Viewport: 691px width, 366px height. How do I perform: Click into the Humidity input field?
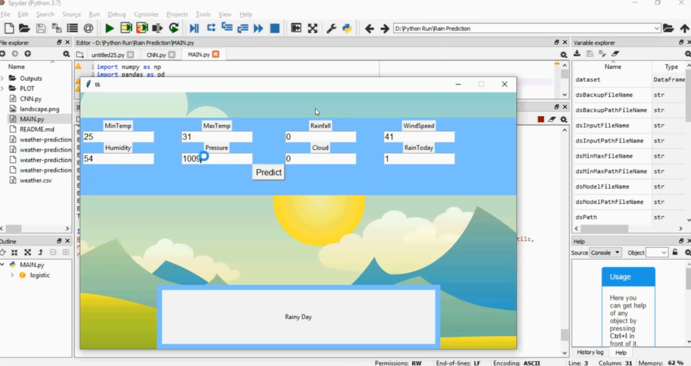118,159
